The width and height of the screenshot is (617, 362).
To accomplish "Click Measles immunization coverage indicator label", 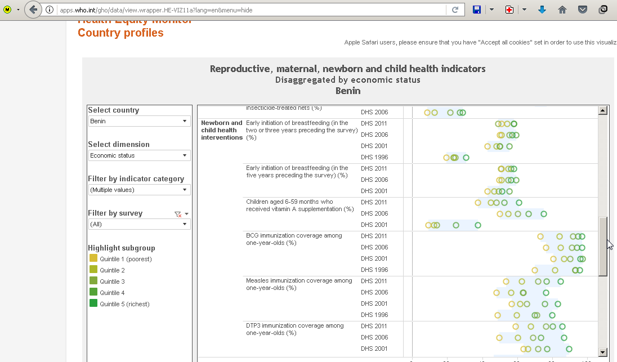I will 299,284.
